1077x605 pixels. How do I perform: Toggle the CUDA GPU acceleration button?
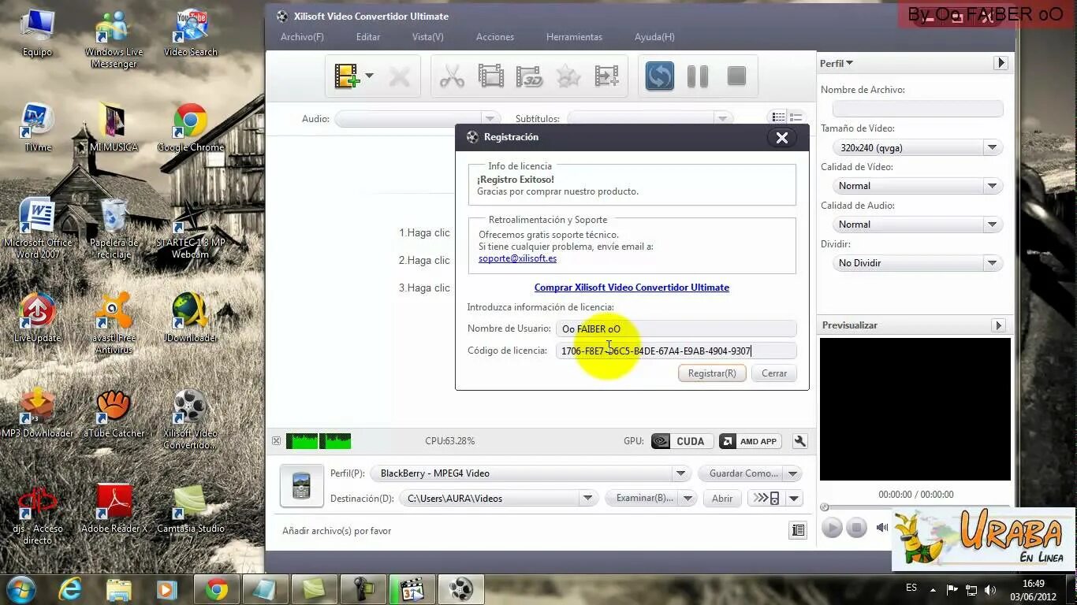click(x=682, y=441)
